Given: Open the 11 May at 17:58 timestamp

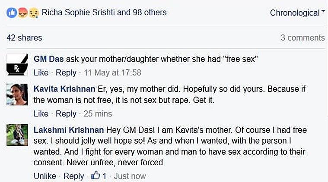Looking at the screenshot, I should (112, 72).
